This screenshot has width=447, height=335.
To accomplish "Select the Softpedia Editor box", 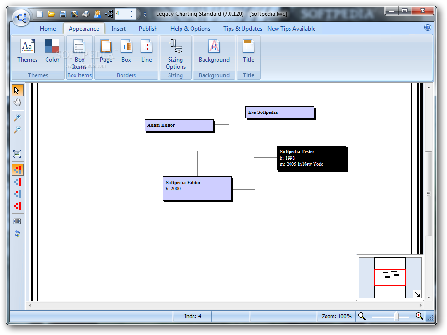I will pyautogui.click(x=197, y=188).
